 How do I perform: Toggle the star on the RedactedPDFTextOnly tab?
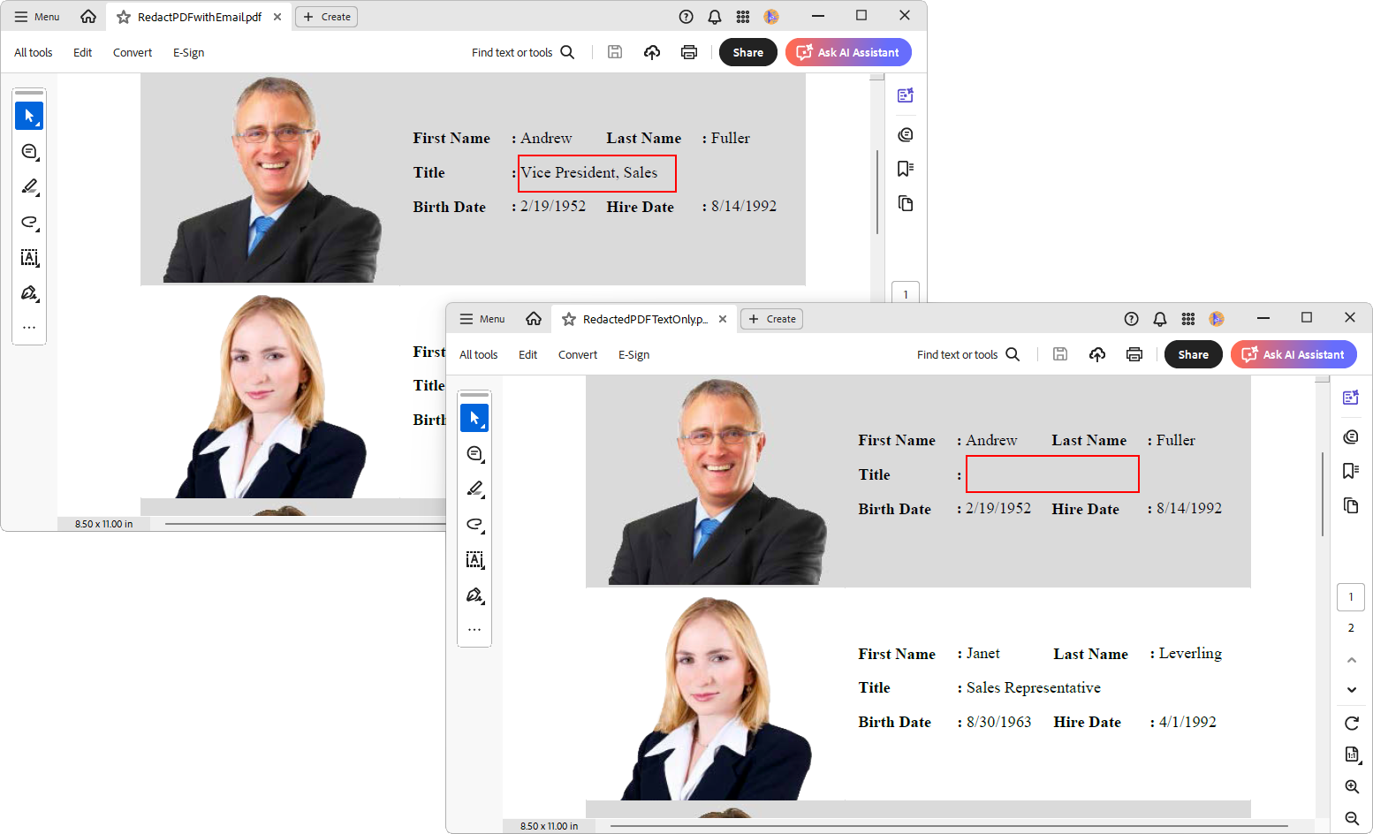[569, 319]
